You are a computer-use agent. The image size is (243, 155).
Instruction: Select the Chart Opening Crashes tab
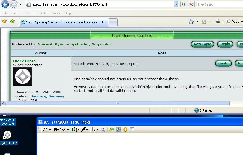click(64, 22)
